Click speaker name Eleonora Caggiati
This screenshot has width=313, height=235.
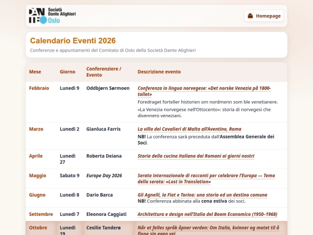point(107,214)
